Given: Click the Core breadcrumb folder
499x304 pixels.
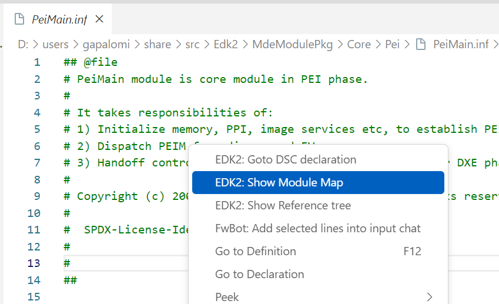Looking at the screenshot, I should (x=359, y=44).
